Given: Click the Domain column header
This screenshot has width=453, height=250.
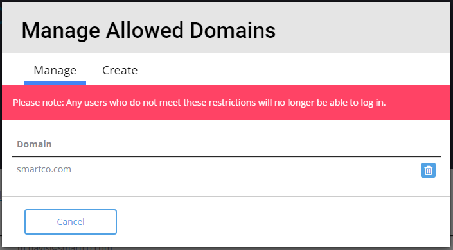Looking at the screenshot, I should (34, 144).
